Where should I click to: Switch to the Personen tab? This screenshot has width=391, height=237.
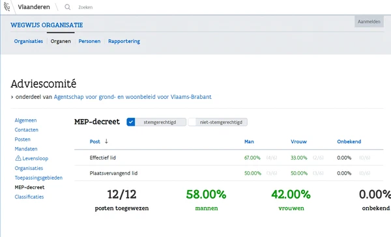tap(89, 41)
